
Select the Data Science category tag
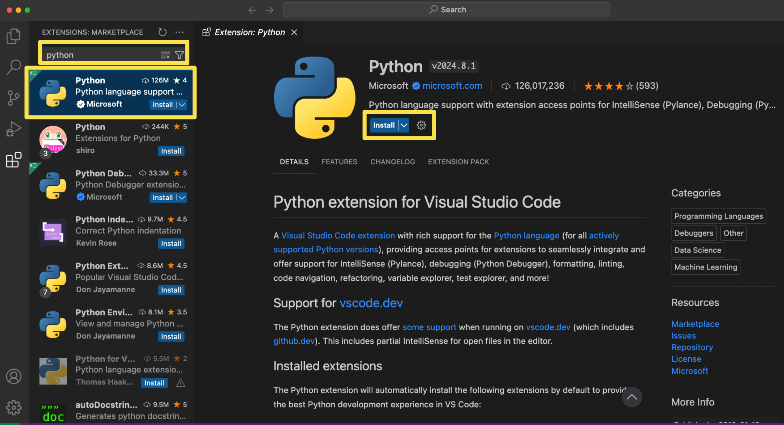coord(697,250)
